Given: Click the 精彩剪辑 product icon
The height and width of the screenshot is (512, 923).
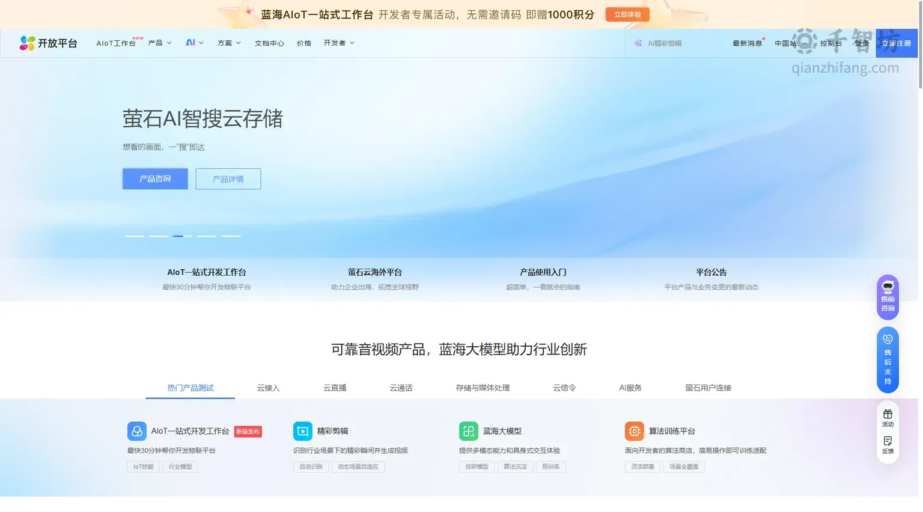Looking at the screenshot, I should tap(303, 431).
